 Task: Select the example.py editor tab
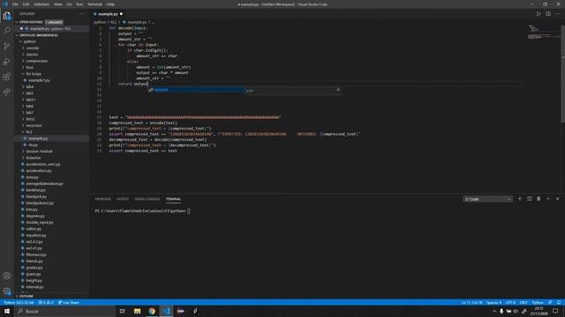(x=108, y=14)
